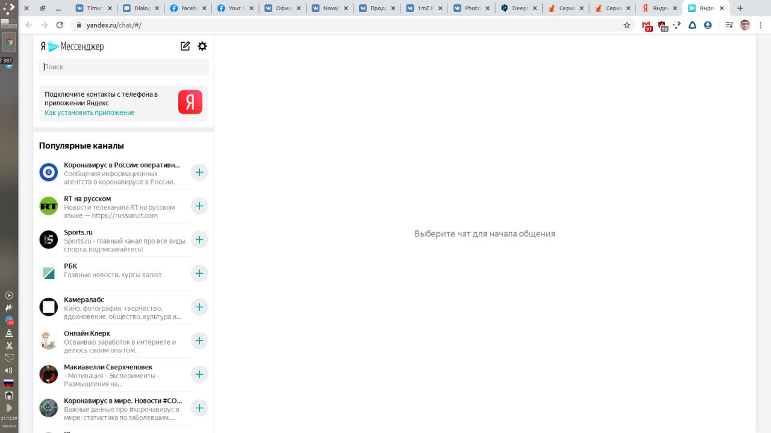Open the extension with badge 10

coord(663,26)
